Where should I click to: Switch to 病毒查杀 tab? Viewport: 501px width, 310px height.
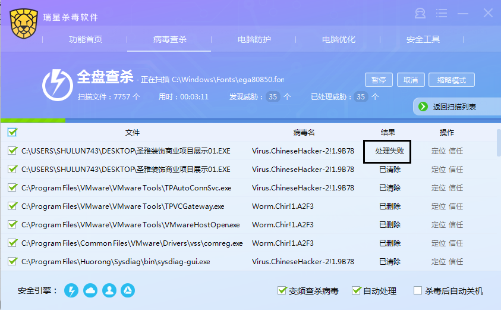[x=169, y=39]
